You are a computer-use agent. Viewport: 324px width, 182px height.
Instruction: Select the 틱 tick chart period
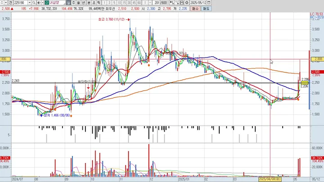pos(99,3)
